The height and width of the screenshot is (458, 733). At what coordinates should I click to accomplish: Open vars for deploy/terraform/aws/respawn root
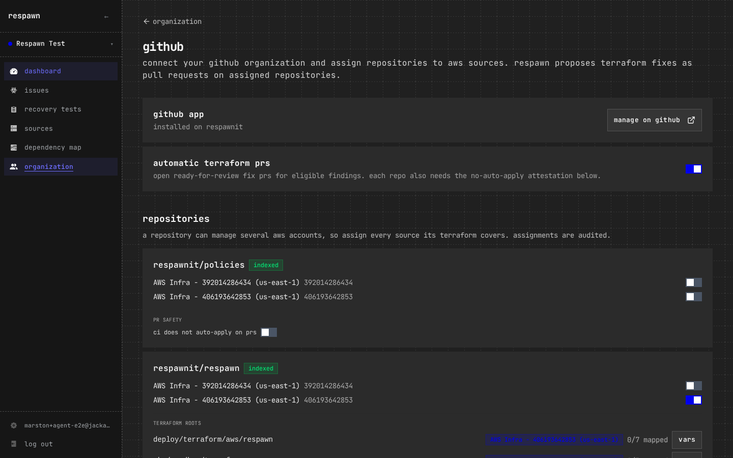click(687, 440)
